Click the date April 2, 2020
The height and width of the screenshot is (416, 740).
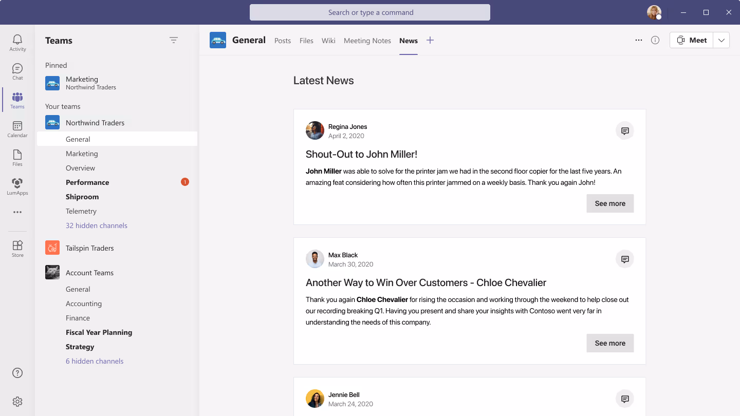click(x=346, y=136)
